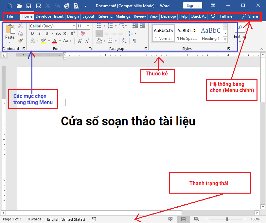Collapse the ribbon with the caret
This screenshot has width=266, height=223.
261,49
